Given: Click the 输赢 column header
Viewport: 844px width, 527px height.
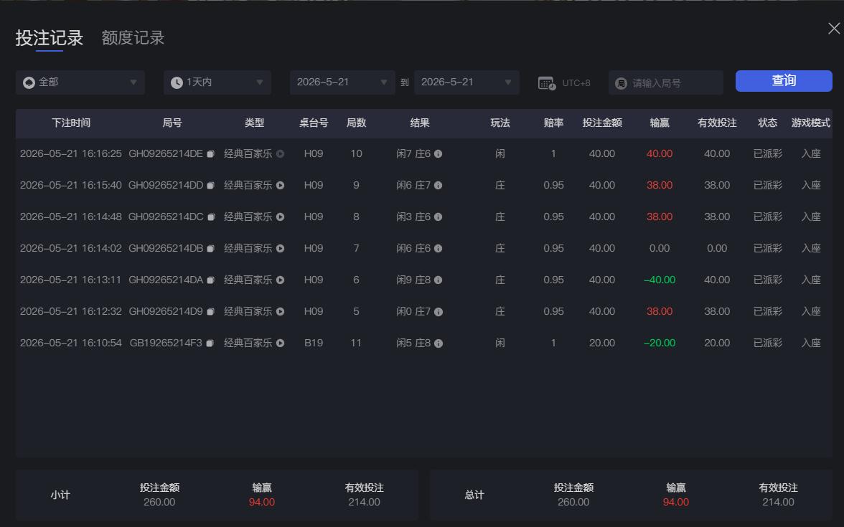Looking at the screenshot, I should (x=660, y=123).
